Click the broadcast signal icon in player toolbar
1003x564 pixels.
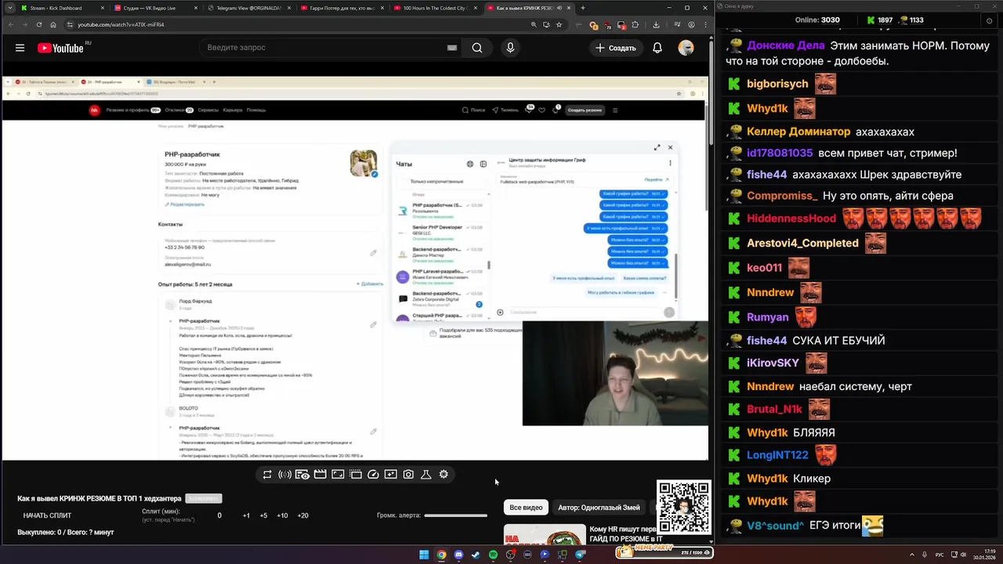(284, 474)
